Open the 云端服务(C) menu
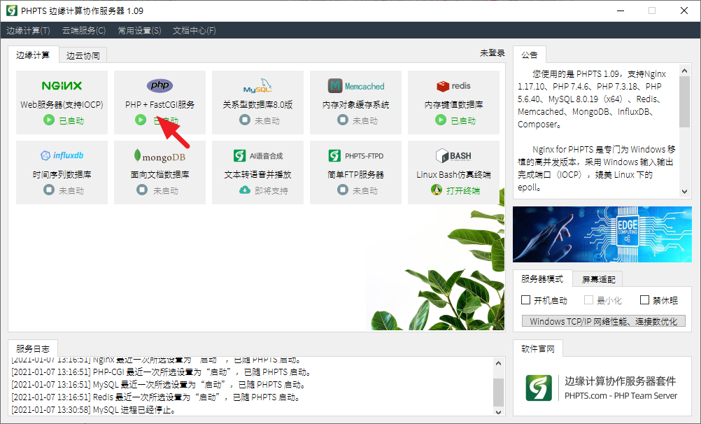 83,30
